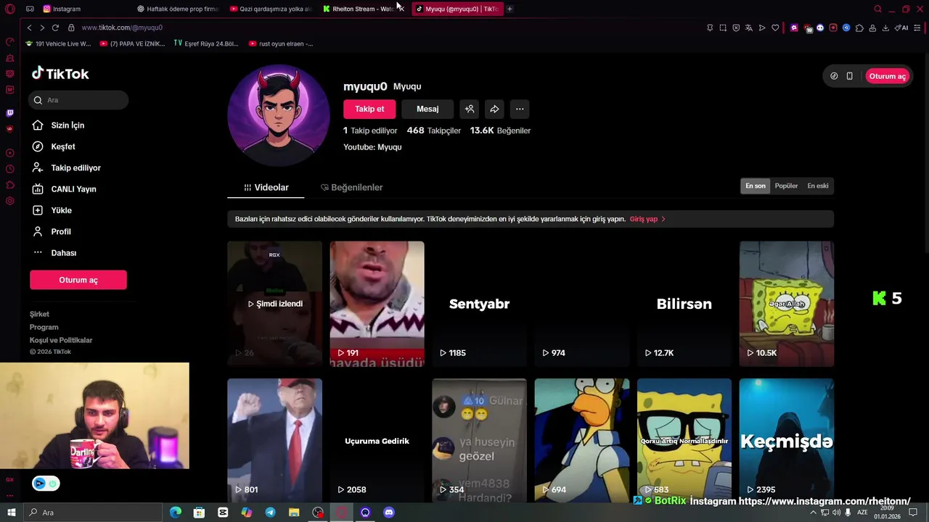Screen dimensions: 929x522
Task: Click the address bar URL tiktok.com/@myuqu0
Action: tap(122, 28)
